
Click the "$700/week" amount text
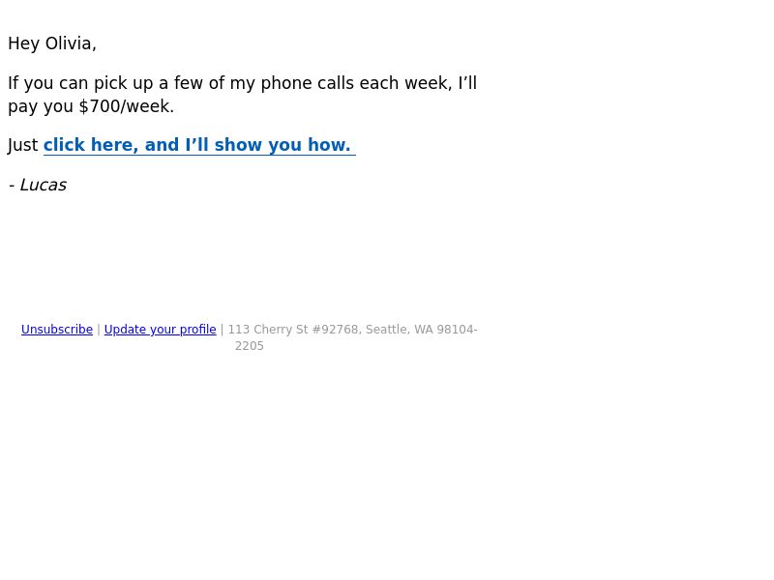pos(127,106)
